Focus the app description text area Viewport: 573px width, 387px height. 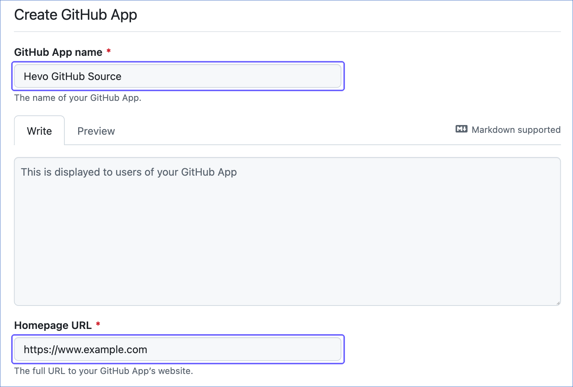pos(287,231)
